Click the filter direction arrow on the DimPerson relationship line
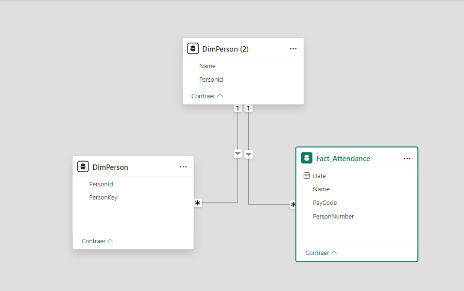Viewport: 464px width, 291px height. coord(238,154)
